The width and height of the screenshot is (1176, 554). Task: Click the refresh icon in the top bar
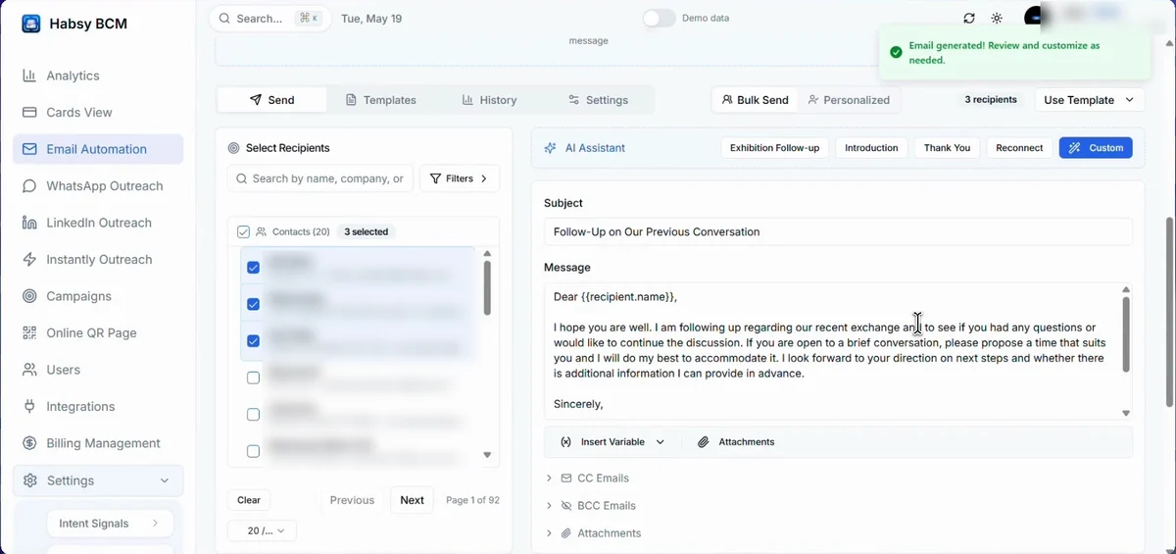pos(969,19)
